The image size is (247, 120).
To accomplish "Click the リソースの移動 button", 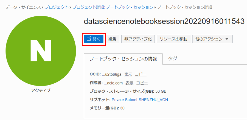I will click(x=173, y=39).
